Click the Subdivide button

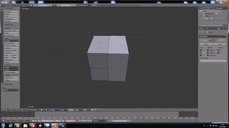pyautogui.click(x=11, y=48)
